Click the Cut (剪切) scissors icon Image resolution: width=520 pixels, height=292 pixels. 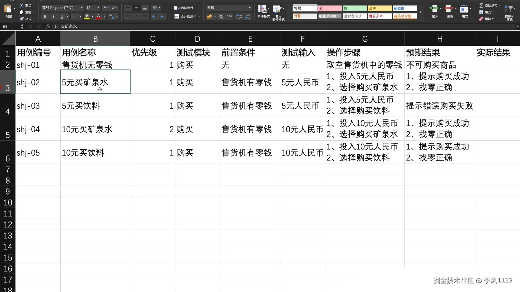tap(22, 5)
